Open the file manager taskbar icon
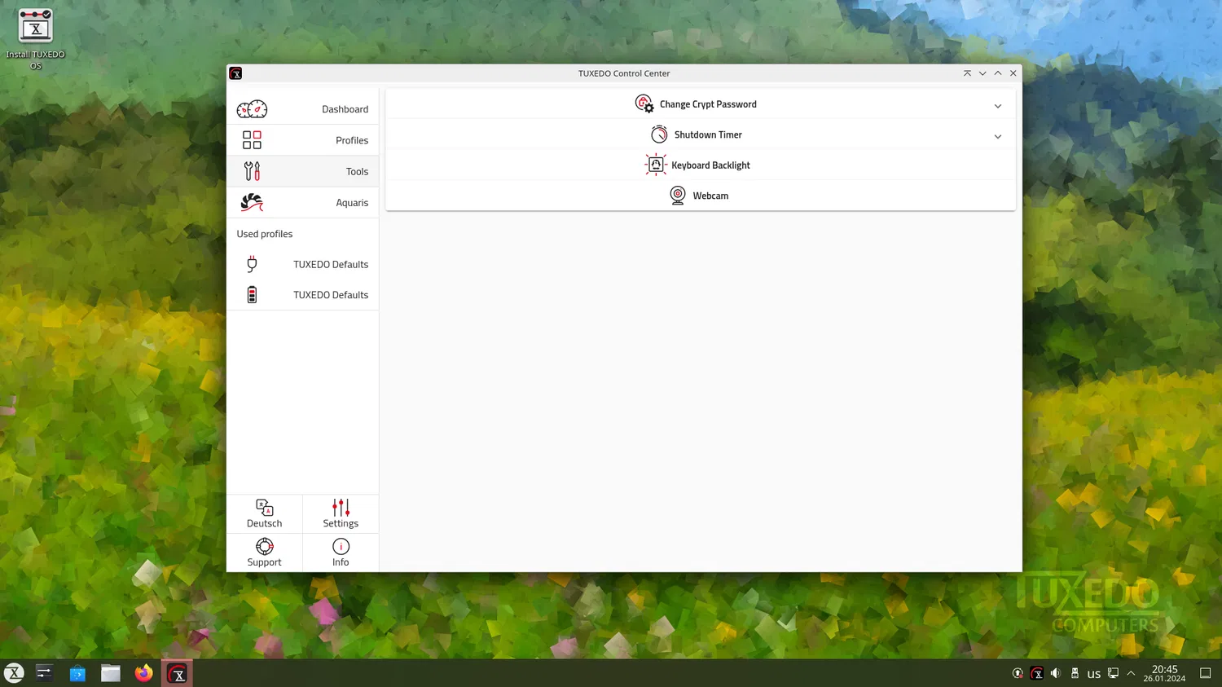 111,673
